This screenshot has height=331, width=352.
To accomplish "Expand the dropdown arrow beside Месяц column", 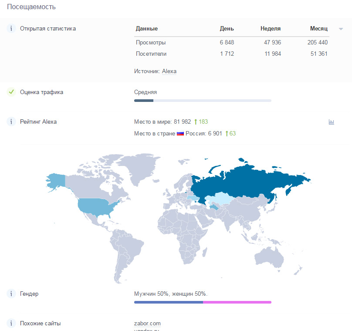I will (x=340, y=29).
